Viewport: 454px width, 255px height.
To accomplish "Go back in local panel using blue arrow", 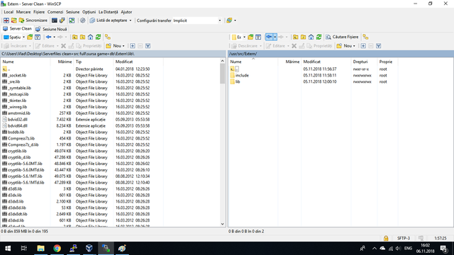I will [48, 38].
